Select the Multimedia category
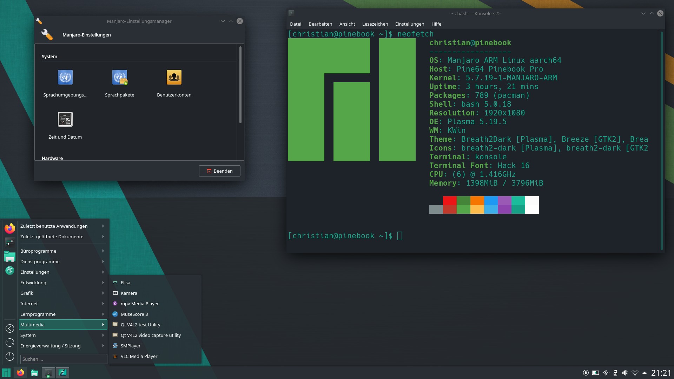This screenshot has width=674, height=379. (x=63, y=325)
